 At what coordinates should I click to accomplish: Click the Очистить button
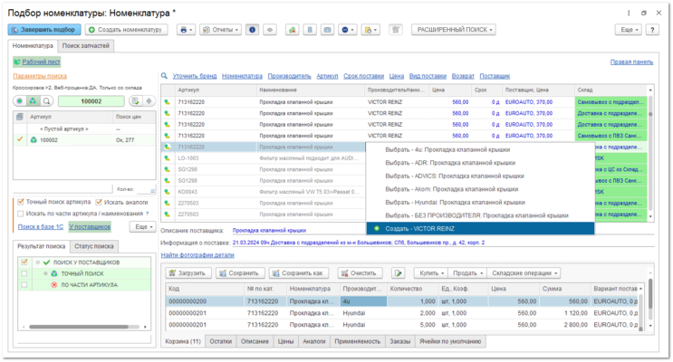pos(359,273)
